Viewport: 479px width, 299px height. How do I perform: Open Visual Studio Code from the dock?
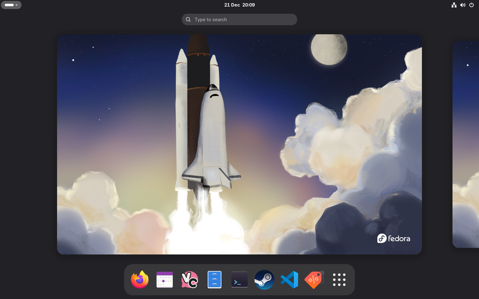coord(289,280)
